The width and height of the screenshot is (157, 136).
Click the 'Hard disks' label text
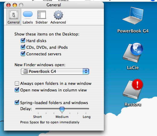tap(36, 41)
